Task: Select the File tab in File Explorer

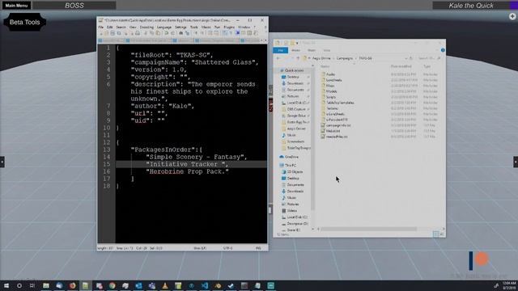Action: [281, 50]
